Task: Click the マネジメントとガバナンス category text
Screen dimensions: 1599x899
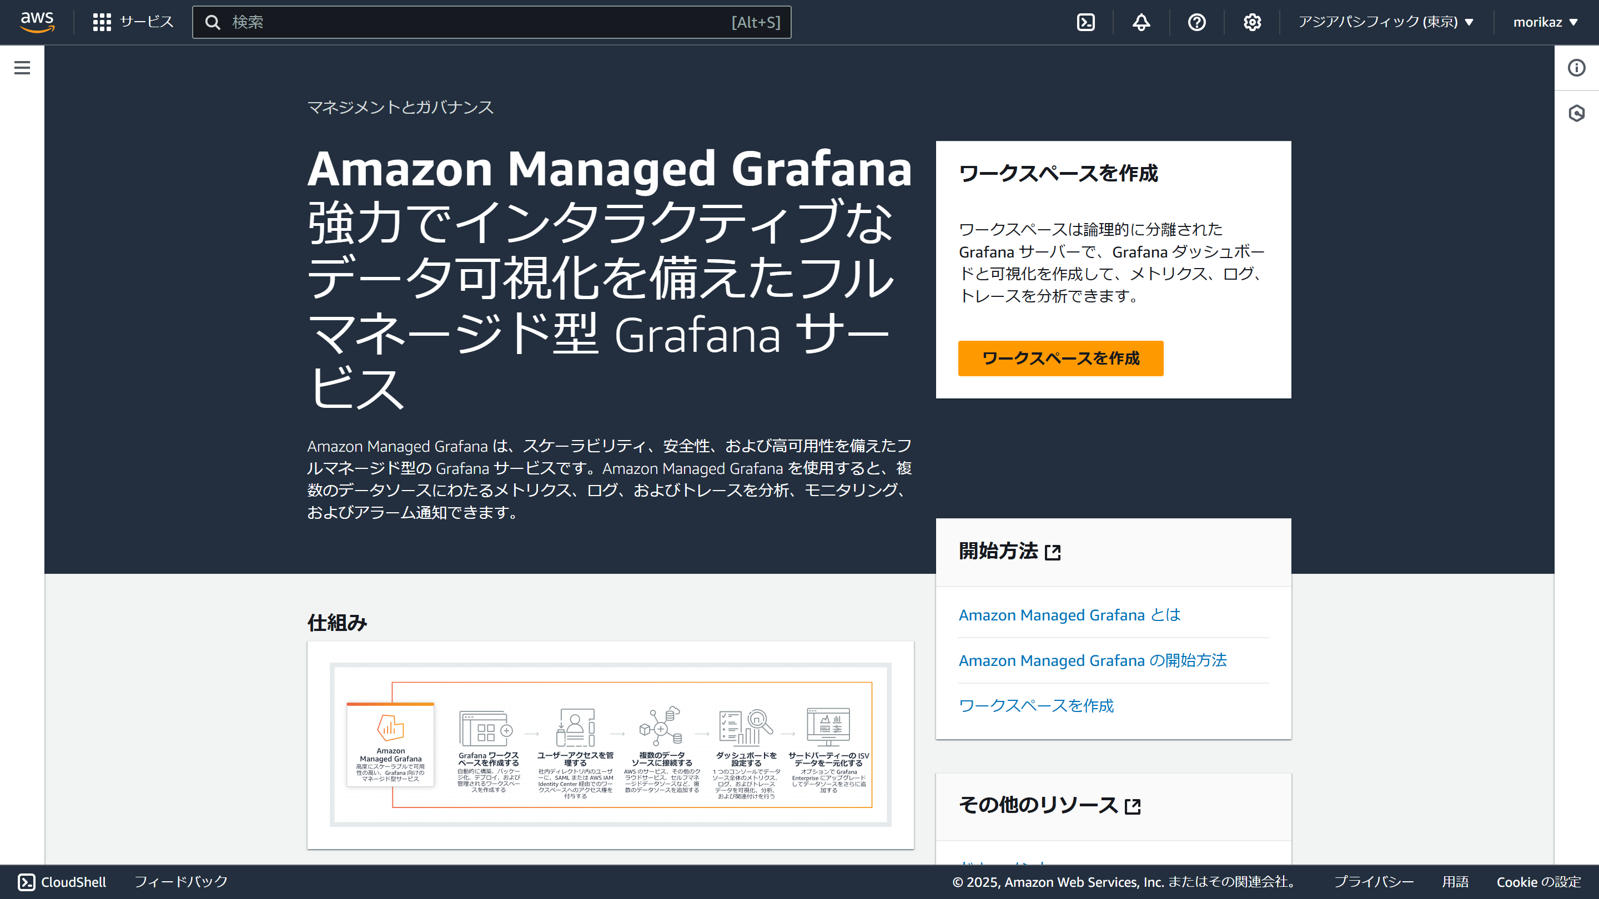Action: point(400,107)
